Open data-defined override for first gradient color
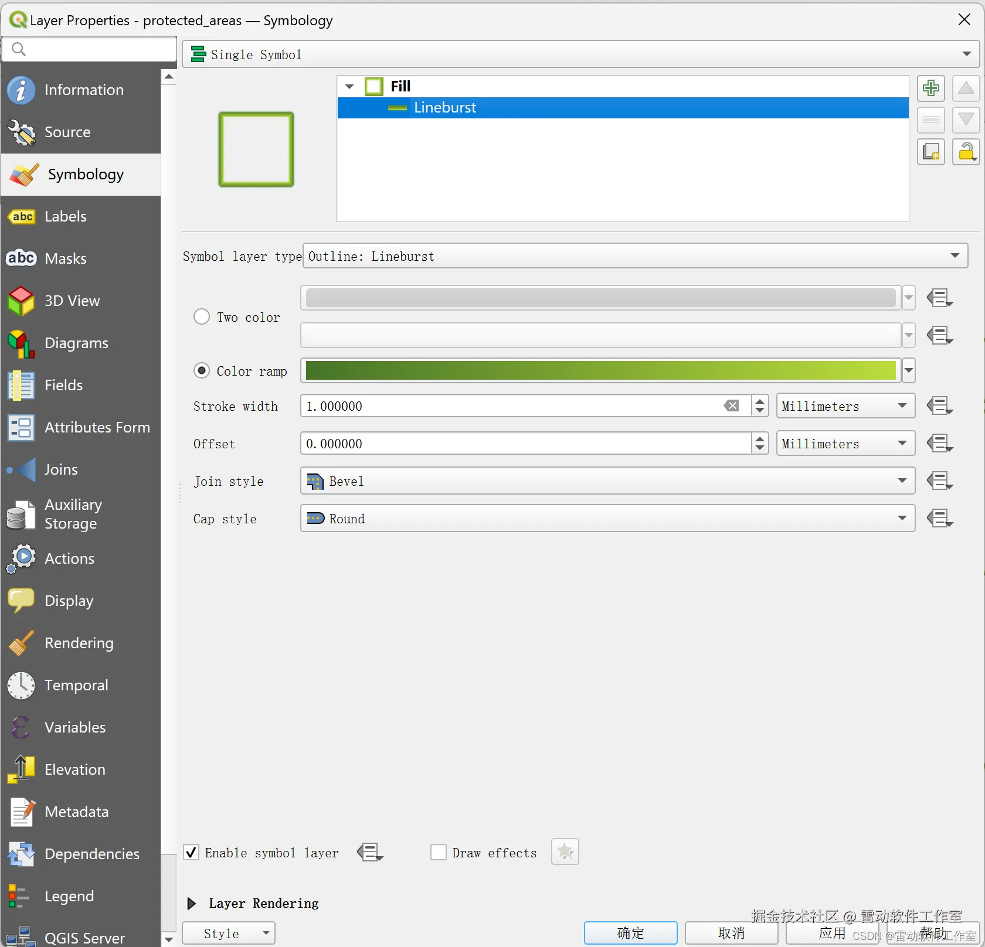This screenshot has height=947, width=985. 940,298
